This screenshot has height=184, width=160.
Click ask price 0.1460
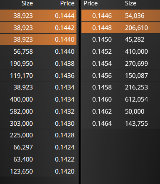(102, 99)
